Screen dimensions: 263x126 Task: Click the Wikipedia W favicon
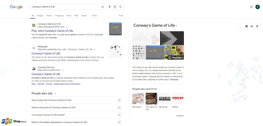click(34, 48)
